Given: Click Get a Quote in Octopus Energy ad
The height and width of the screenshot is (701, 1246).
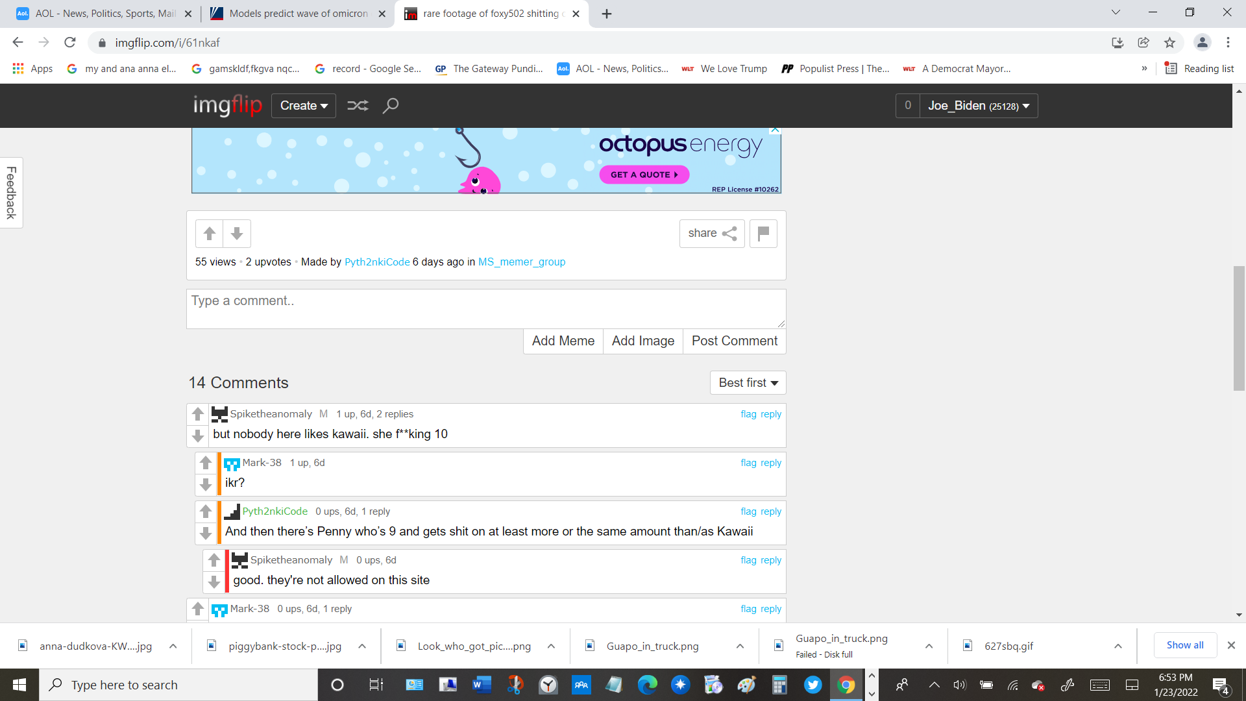Looking at the screenshot, I should click(644, 175).
